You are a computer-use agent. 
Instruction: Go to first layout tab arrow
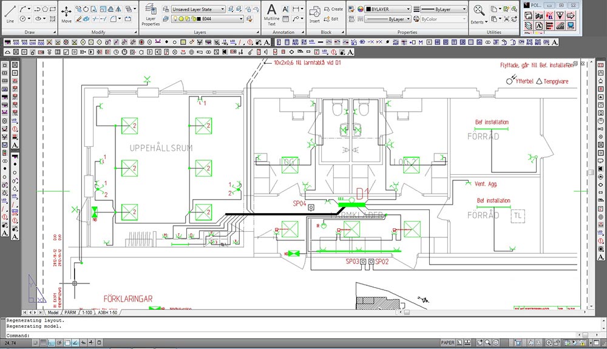25,312
